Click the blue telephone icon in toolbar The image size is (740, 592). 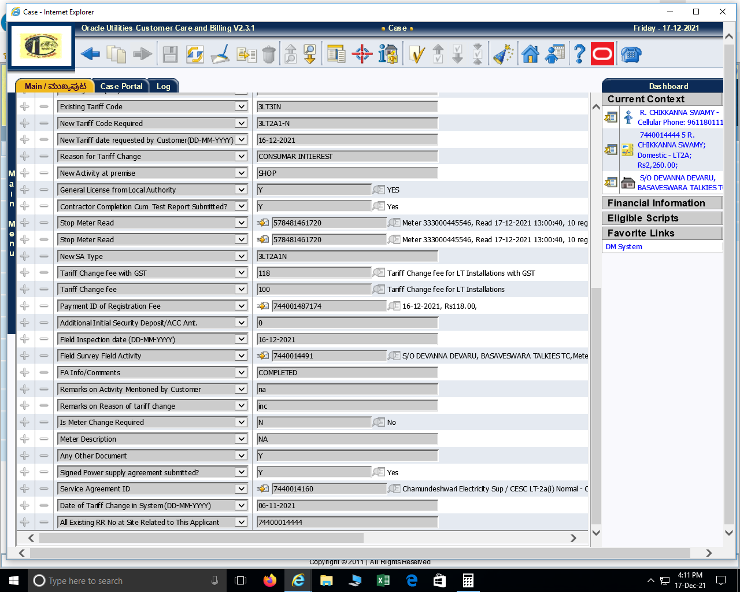pos(631,54)
